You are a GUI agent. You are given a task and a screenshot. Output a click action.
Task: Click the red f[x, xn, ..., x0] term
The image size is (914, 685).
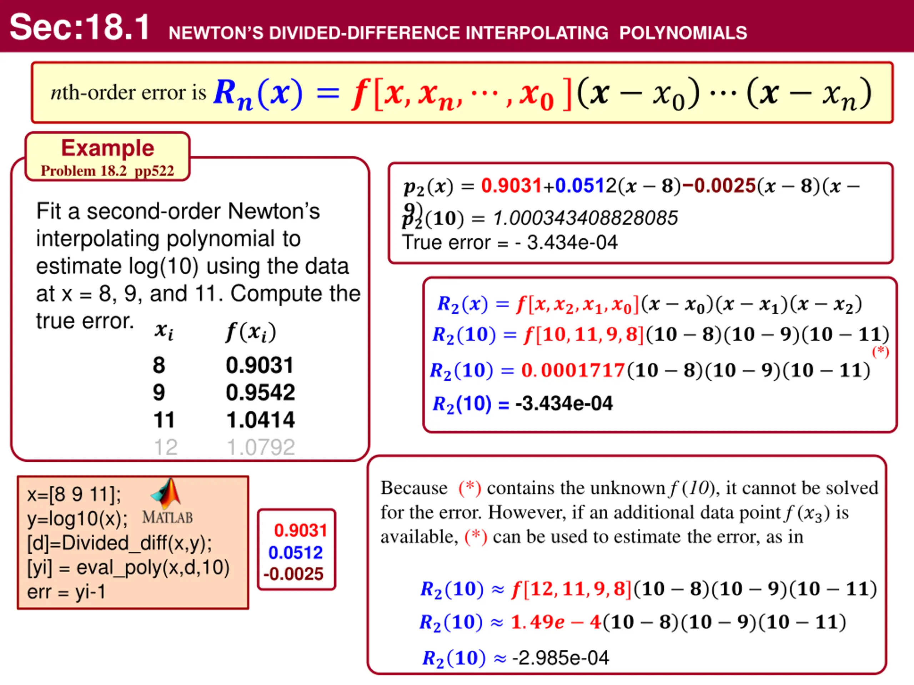(x=462, y=95)
